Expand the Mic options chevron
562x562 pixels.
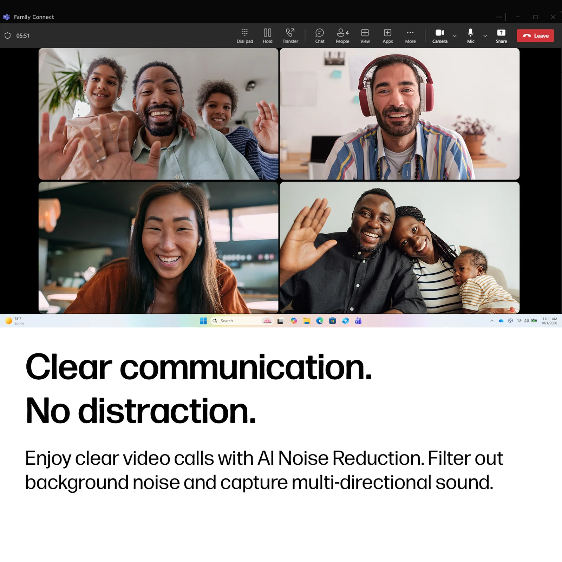click(x=485, y=36)
